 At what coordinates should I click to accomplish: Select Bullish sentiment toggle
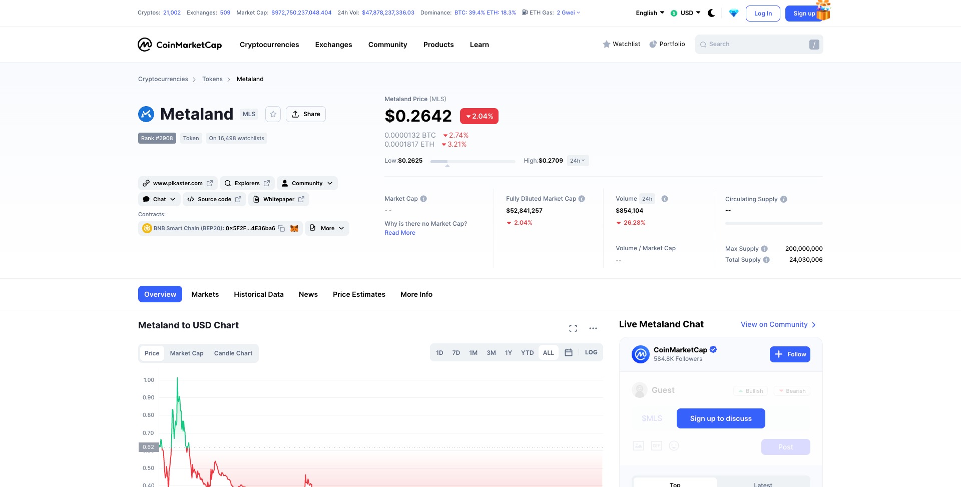tap(751, 391)
